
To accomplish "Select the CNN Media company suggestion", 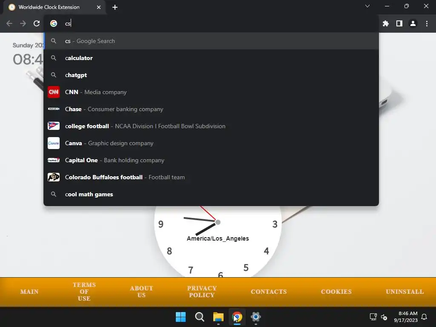I will [x=211, y=92].
